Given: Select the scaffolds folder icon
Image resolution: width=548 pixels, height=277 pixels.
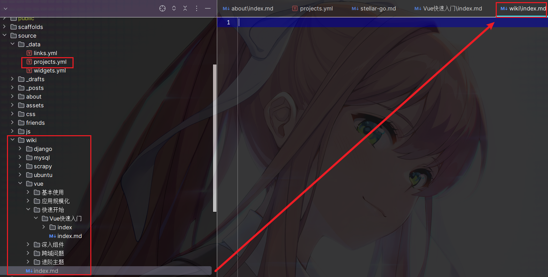Looking at the screenshot, I should [14, 27].
